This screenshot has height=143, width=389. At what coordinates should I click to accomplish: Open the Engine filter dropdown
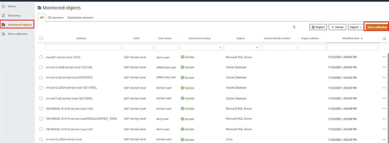coord(242,47)
